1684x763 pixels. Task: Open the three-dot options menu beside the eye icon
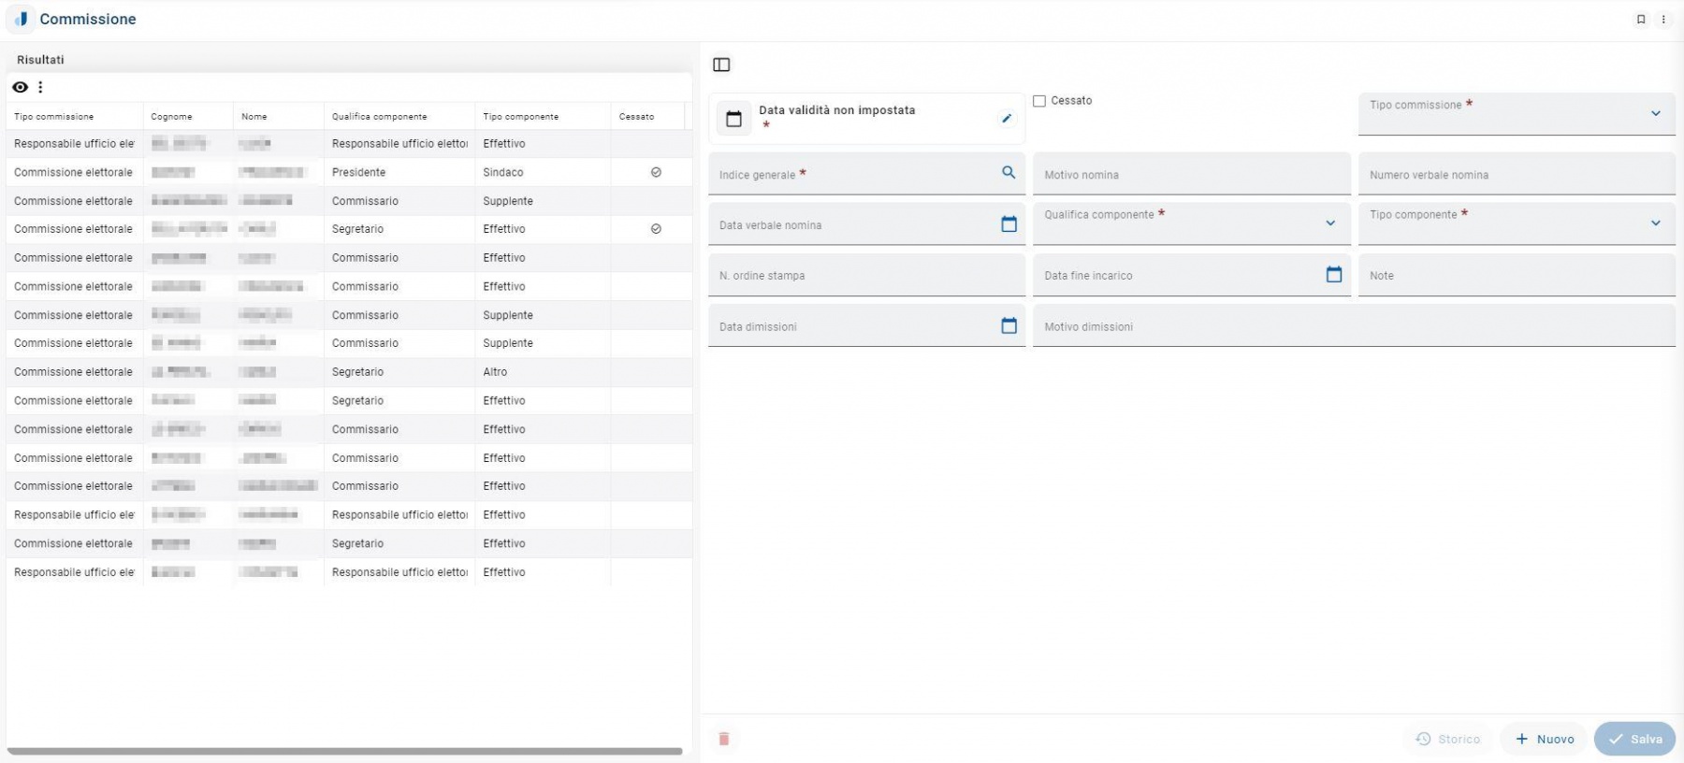click(40, 87)
